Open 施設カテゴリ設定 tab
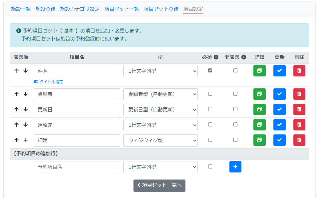The height and width of the screenshot is (201, 318). 80,9
